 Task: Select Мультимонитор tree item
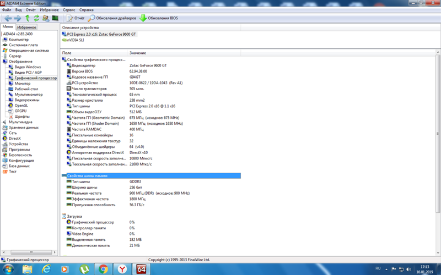coord(29,95)
